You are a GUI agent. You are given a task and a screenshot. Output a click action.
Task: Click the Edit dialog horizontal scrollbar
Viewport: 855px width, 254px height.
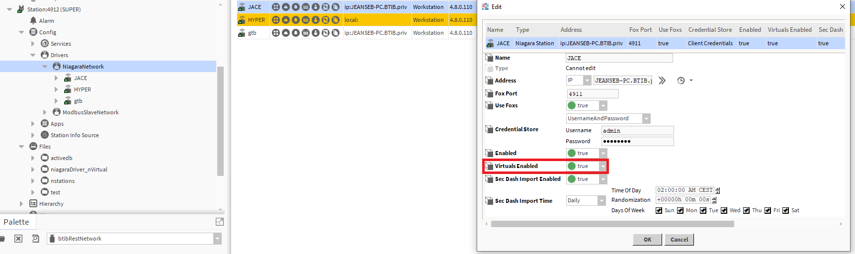coord(612,224)
